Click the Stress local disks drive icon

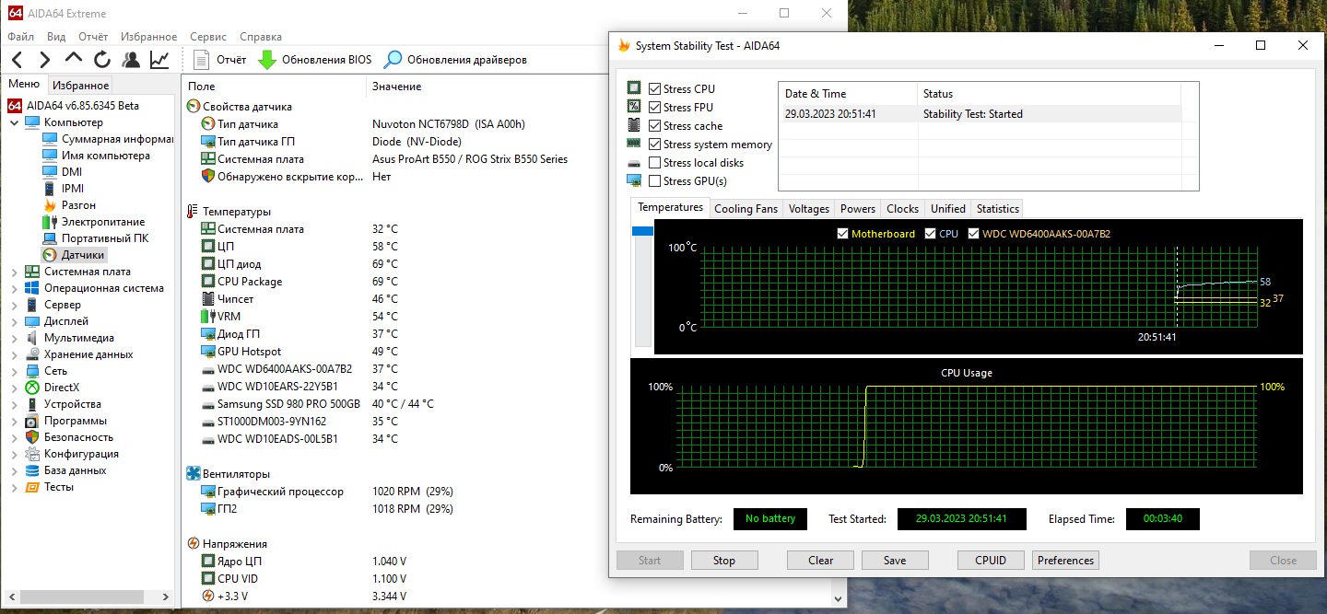pos(634,162)
